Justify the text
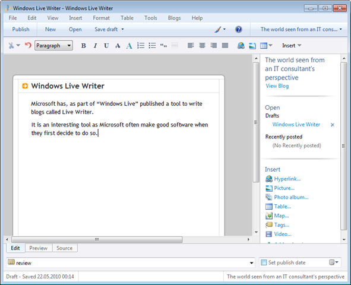The image size is (351, 285). click(225, 45)
